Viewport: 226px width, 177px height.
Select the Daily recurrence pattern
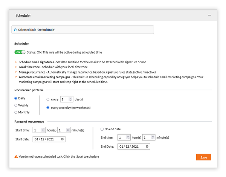click(x=16, y=98)
